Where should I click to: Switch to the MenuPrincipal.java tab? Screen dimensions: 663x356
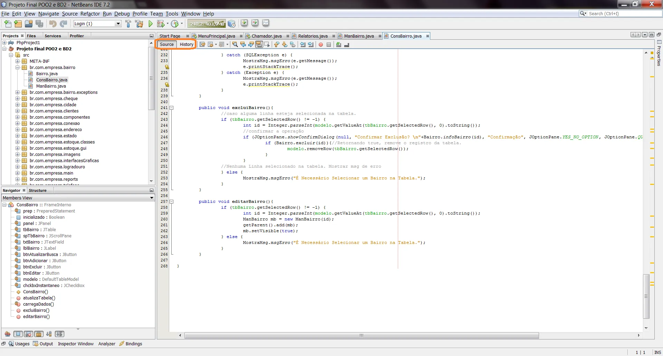216,36
